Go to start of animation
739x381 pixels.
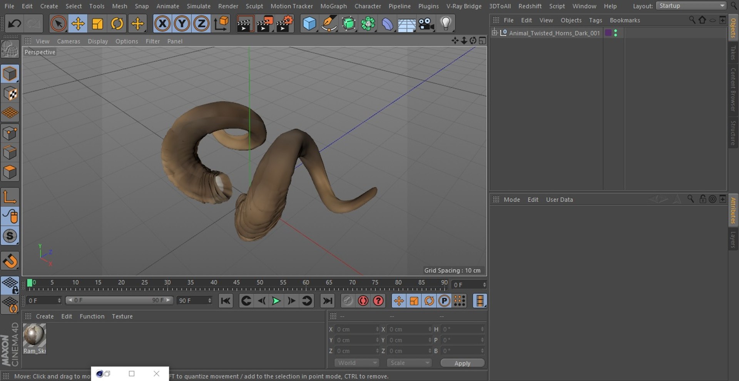click(226, 301)
